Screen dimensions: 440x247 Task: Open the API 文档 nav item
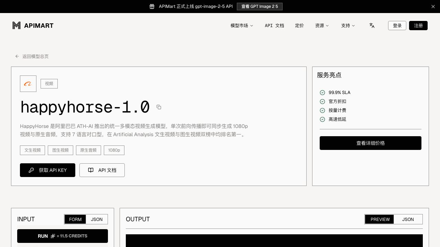click(274, 26)
